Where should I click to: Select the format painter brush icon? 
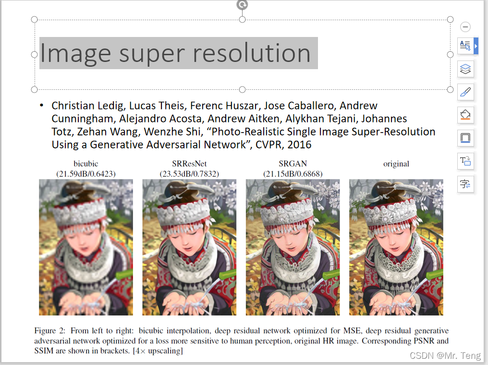(465, 92)
